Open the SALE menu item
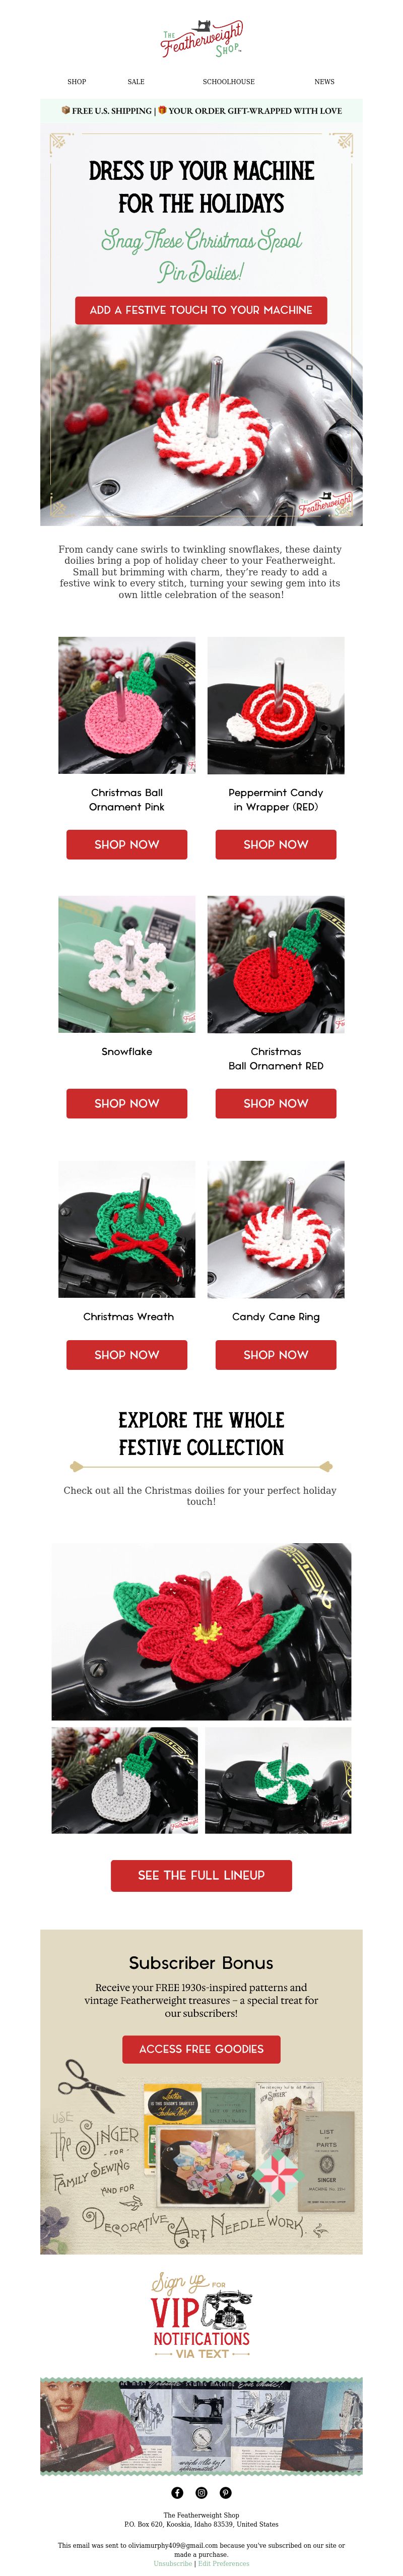 tap(136, 82)
